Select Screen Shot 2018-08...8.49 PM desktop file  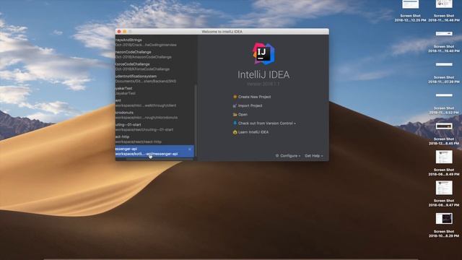444,163
